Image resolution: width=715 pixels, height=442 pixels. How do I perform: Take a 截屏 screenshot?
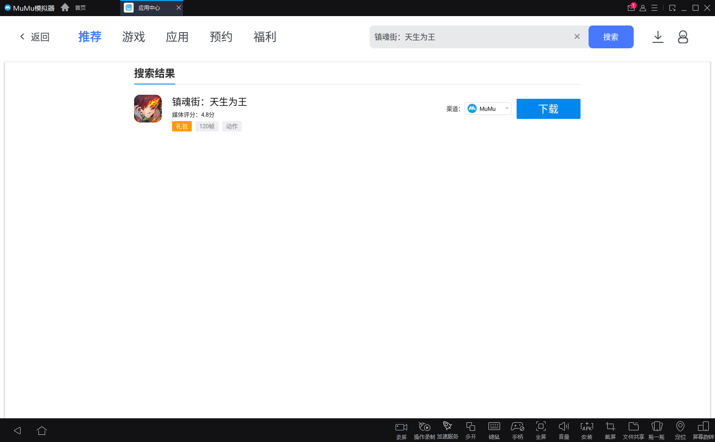coord(610,431)
